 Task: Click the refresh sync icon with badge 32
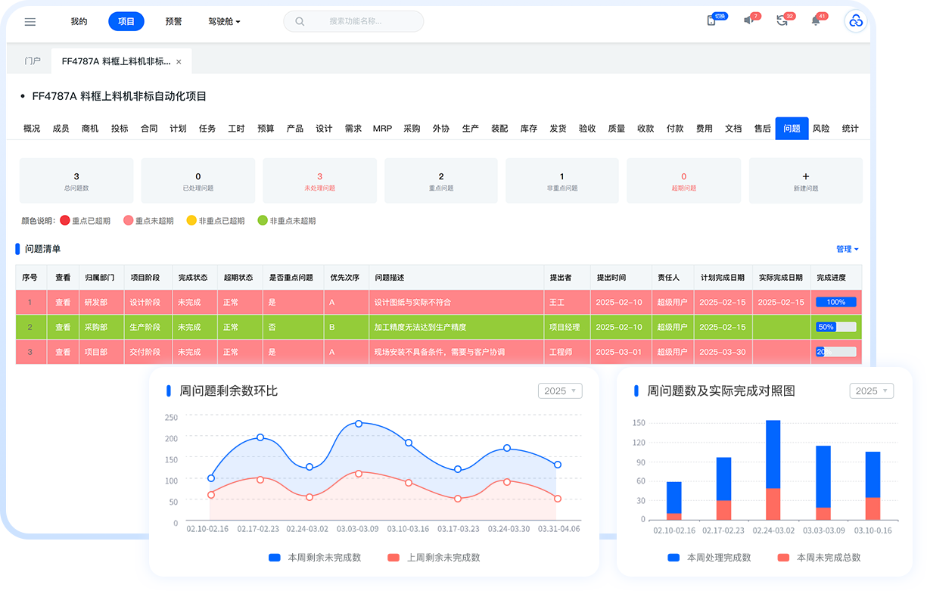(x=782, y=20)
